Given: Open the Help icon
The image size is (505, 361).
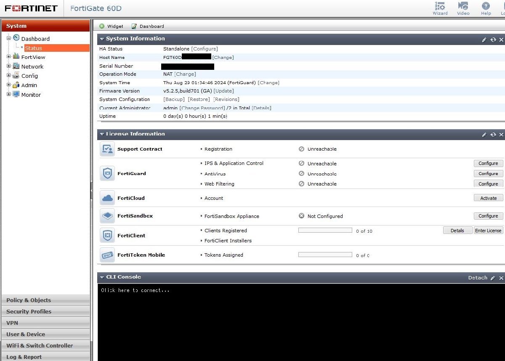Looking at the screenshot, I should point(486,7).
